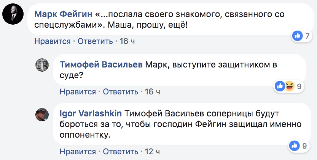The height and width of the screenshot is (160, 317).
Task: Like Тимофей Васильев's reply via Нравится
Action: (78, 92)
